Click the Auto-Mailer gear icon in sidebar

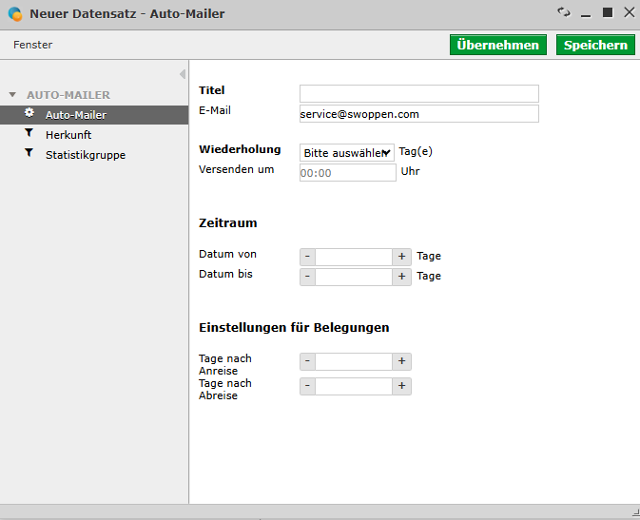click(29, 113)
